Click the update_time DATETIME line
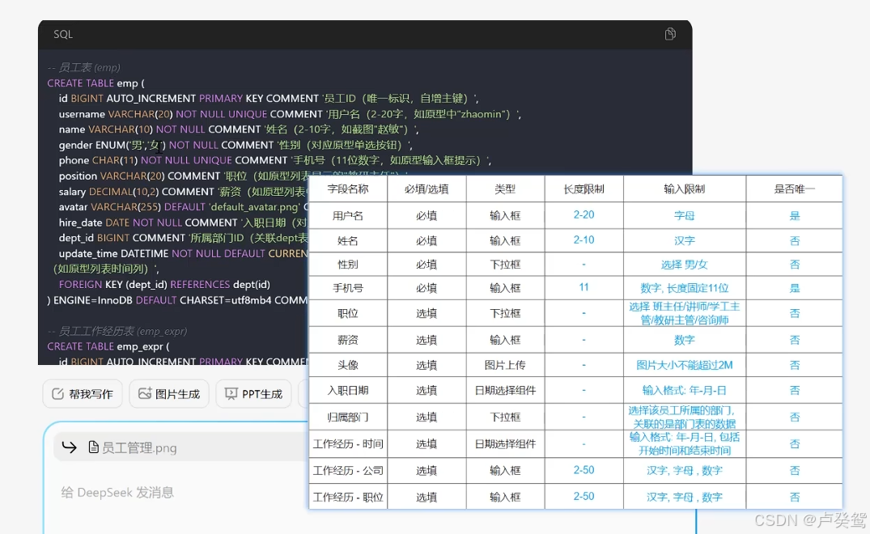The height and width of the screenshot is (534, 870). (x=184, y=253)
